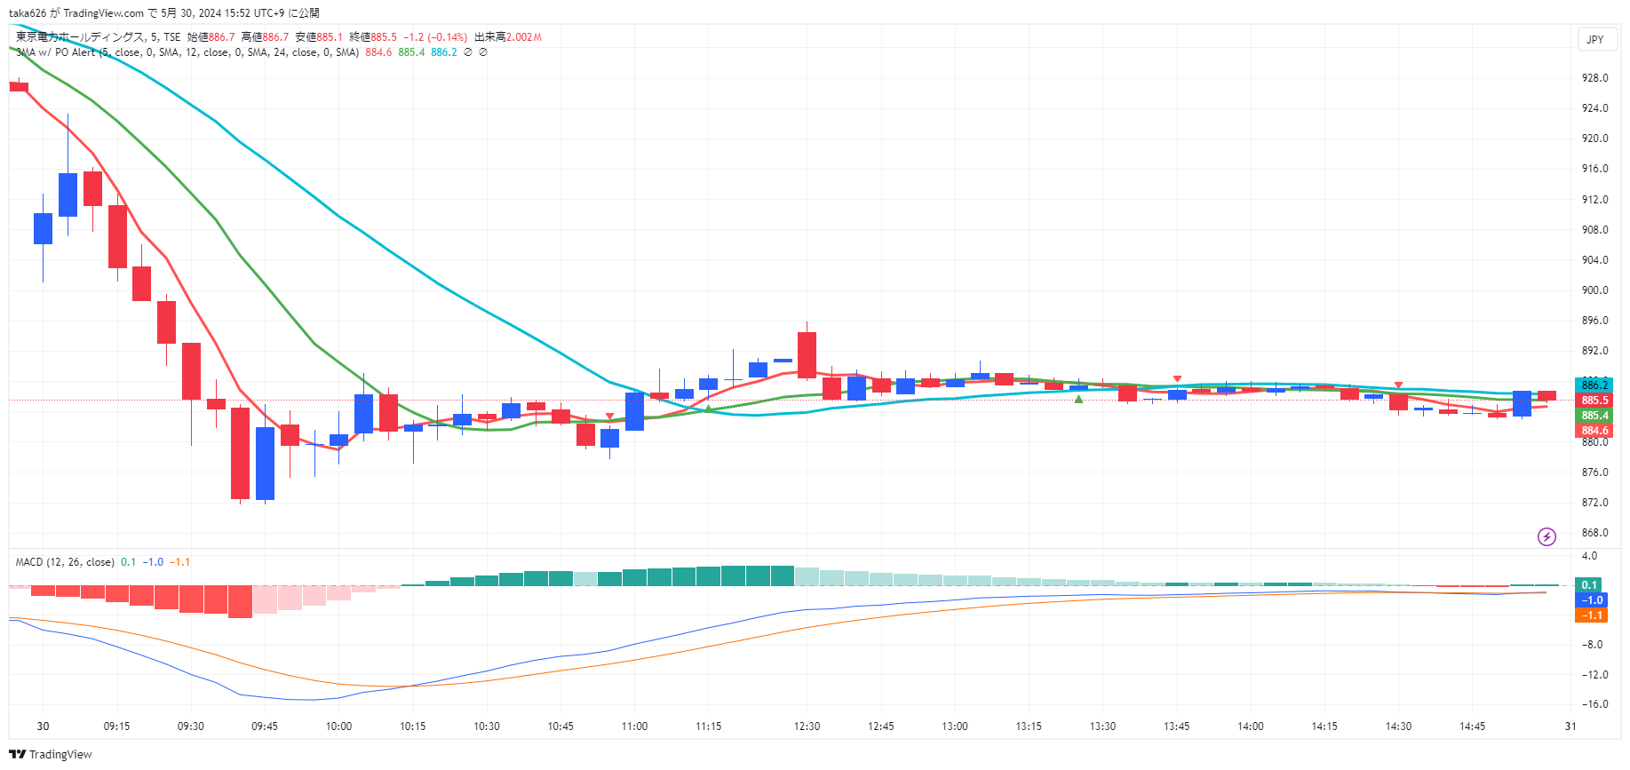Click the orange -1.1 MACD axis label
The image size is (1630, 770).
pos(1592,615)
